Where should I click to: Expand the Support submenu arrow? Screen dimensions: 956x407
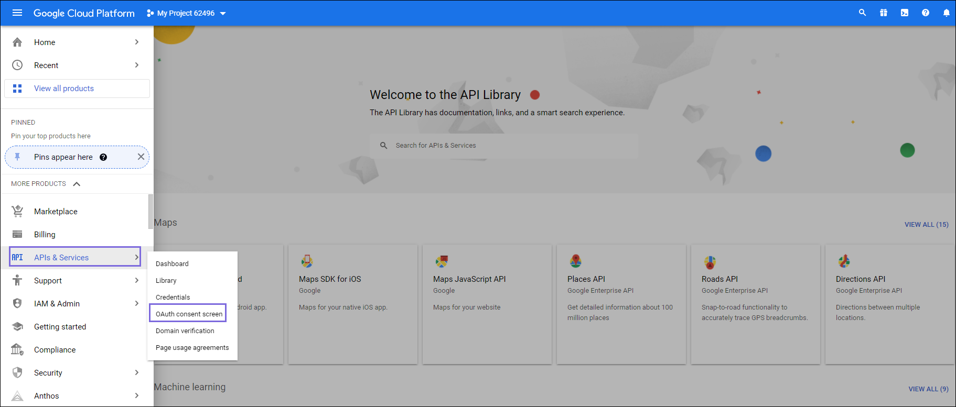click(137, 280)
